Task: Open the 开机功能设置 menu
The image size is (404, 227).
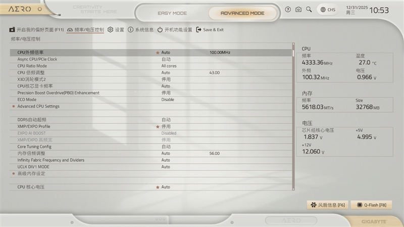Action: coord(175,30)
